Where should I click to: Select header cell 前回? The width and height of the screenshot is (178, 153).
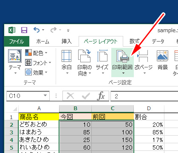point(113,117)
